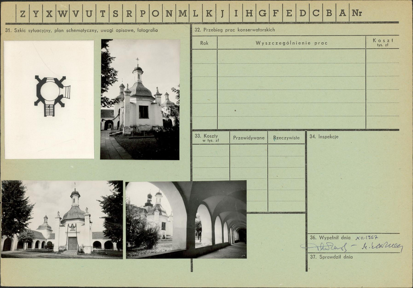
Task: Click the Rzeczywiste column header
Action: coord(286,138)
